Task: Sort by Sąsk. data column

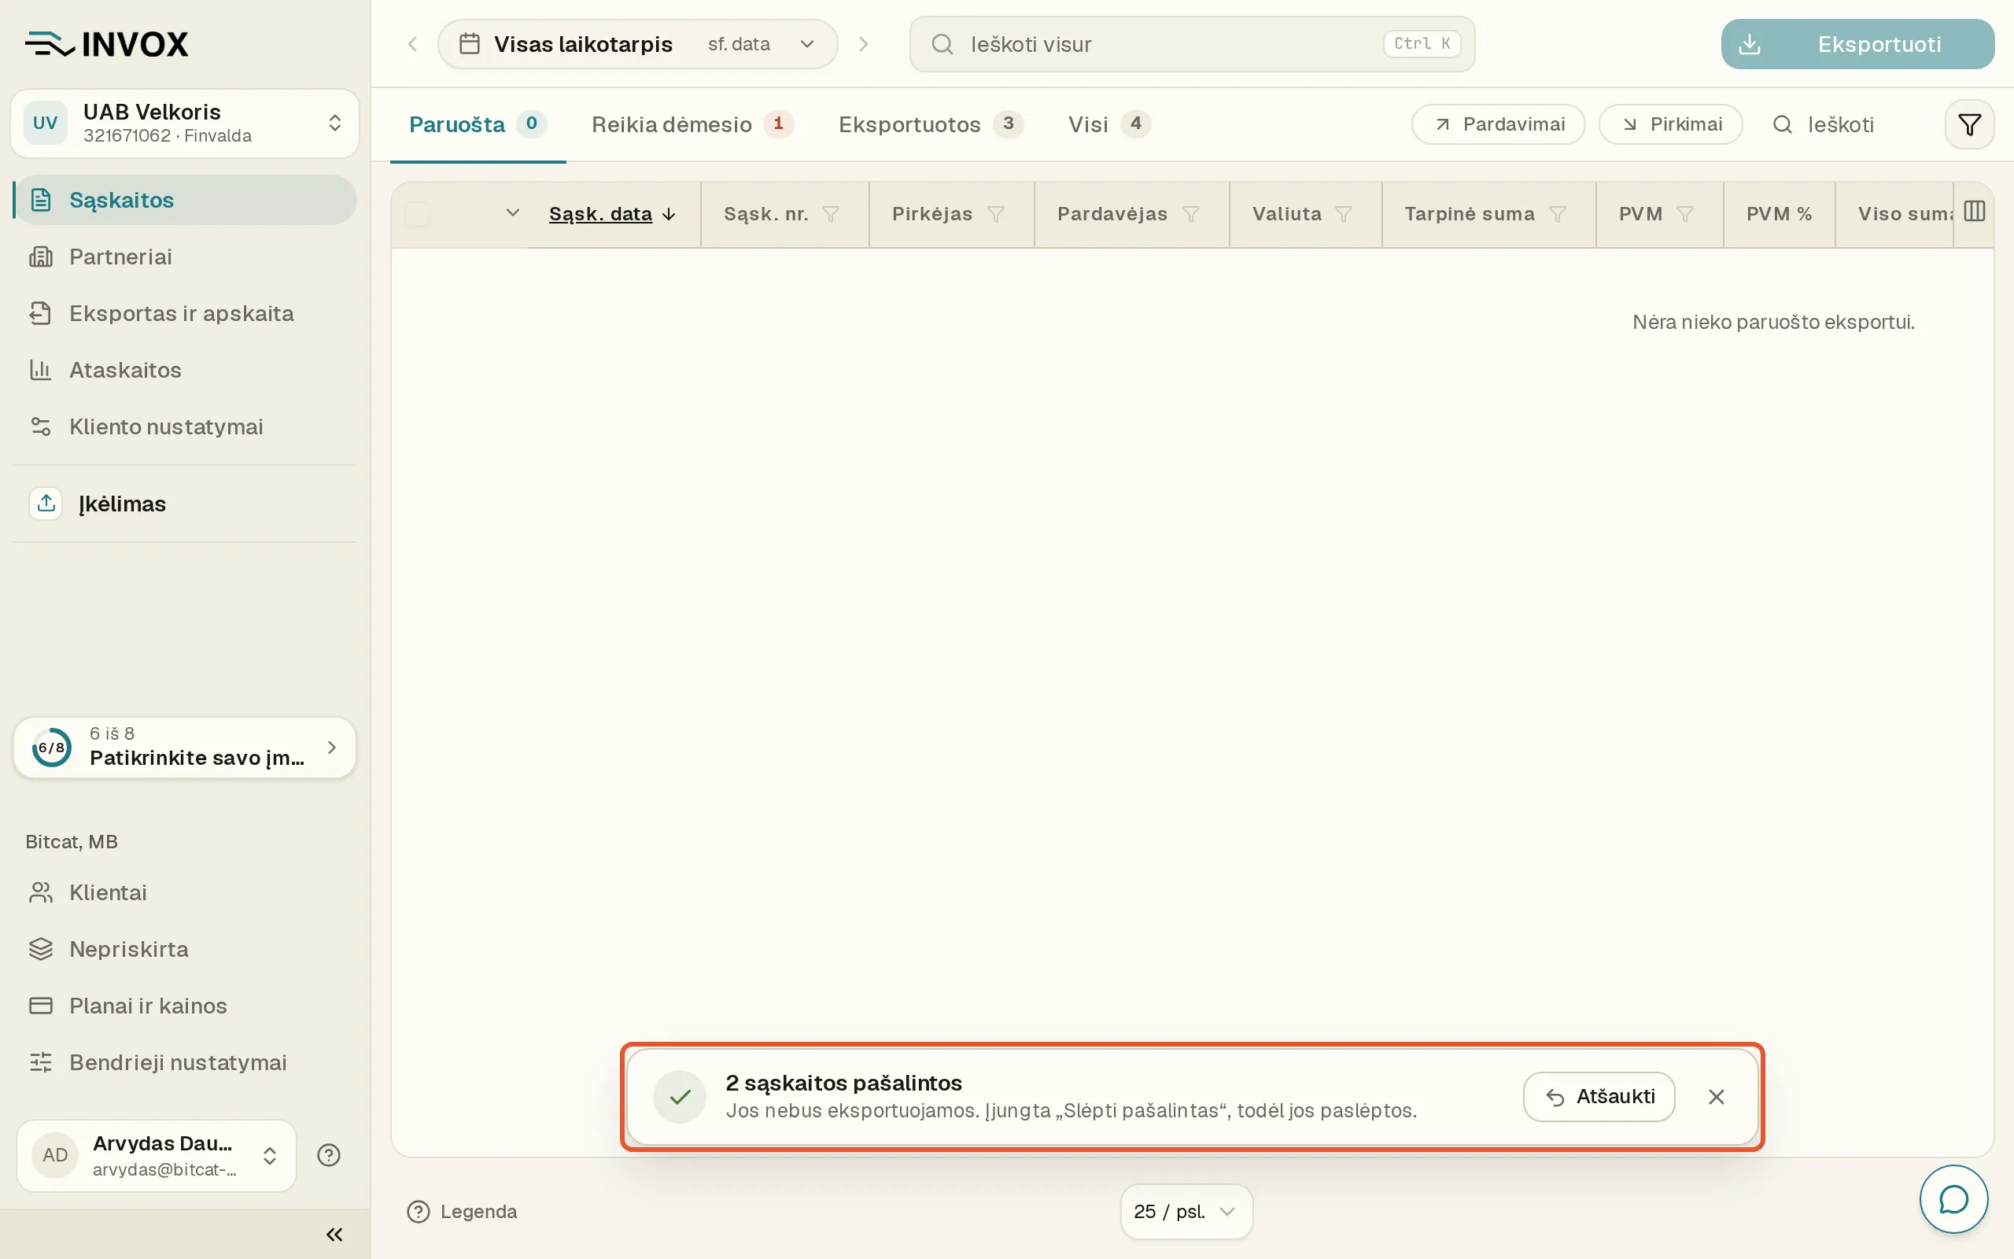Action: point(613,215)
